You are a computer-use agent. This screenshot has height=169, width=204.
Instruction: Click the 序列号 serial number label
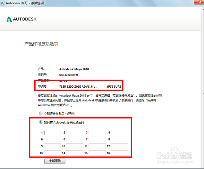[42, 75]
